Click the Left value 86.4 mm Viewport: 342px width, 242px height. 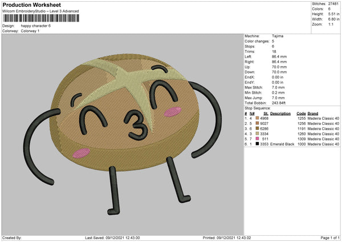point(279,57)
